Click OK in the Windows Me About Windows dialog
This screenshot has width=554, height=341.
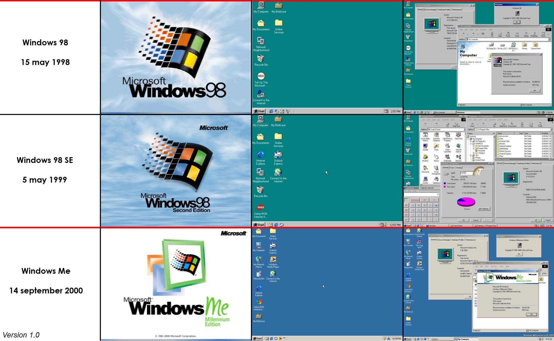[x=532, y=315]
